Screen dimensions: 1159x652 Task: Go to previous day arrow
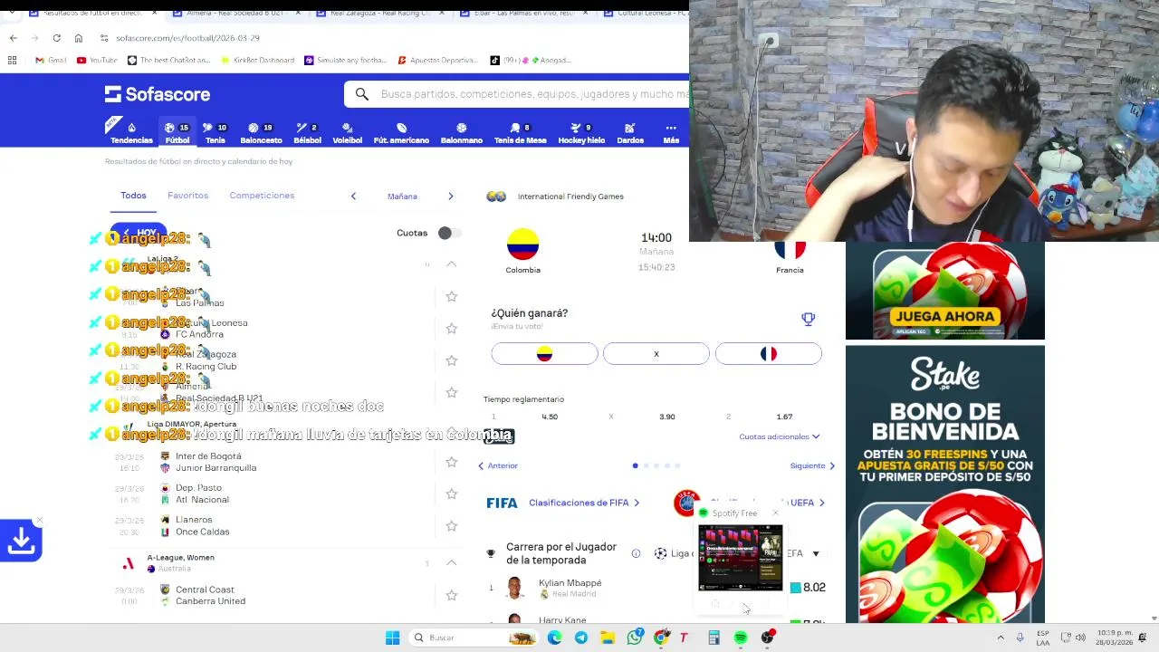(x=353, y=197)
